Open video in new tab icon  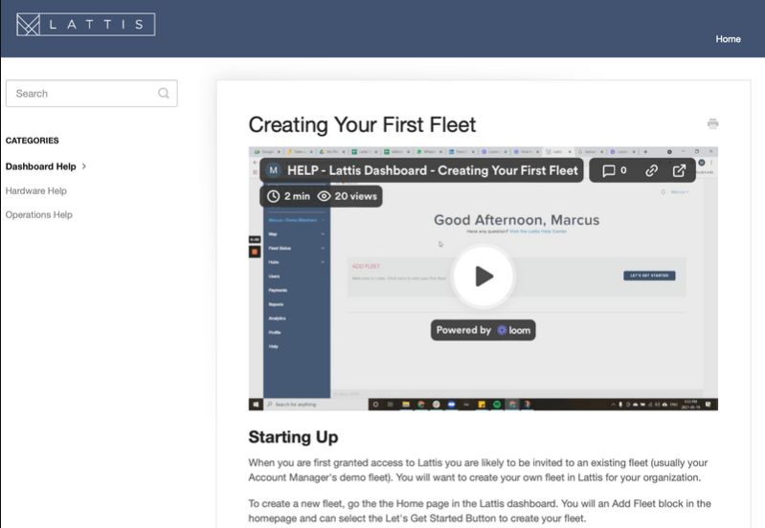click(x=679, y=170)
